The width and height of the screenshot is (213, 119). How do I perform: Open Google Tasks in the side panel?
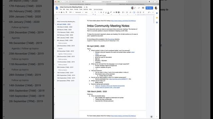pos(157,22)
